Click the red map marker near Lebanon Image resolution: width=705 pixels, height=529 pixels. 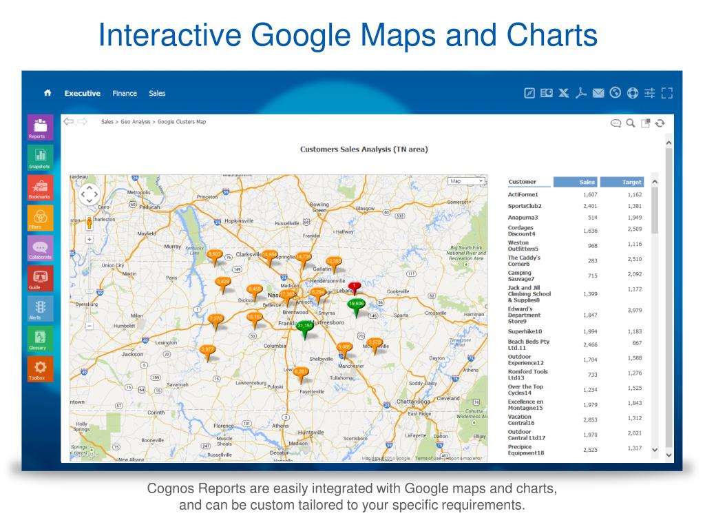(x=355, y=288)
